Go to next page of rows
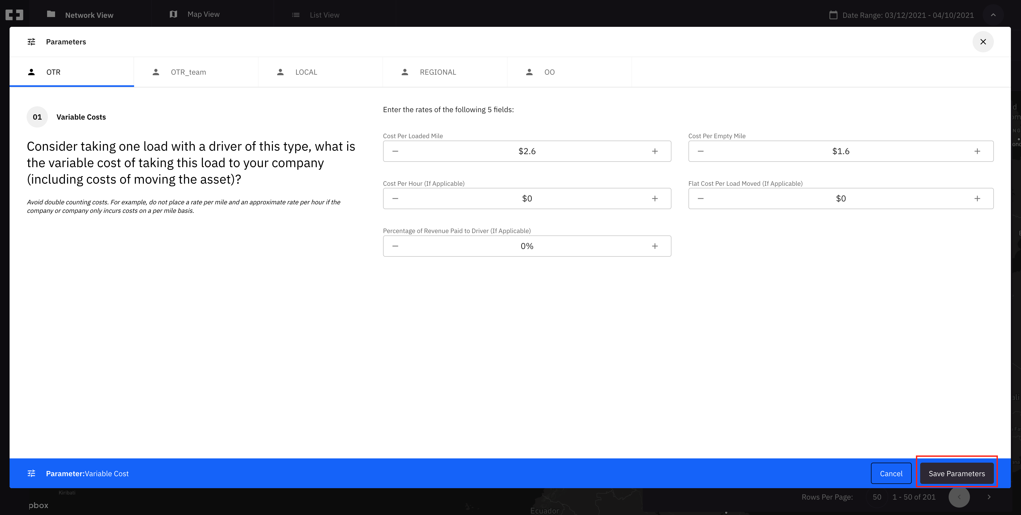This screenshot has width=1021, height=515. coord(989,497)
